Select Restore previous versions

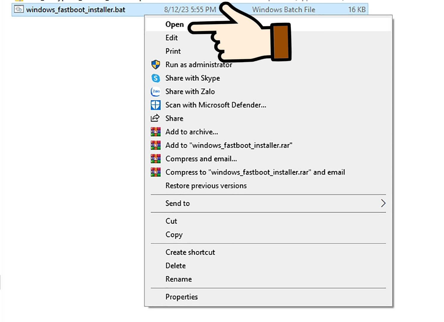(x=268, y=186)
